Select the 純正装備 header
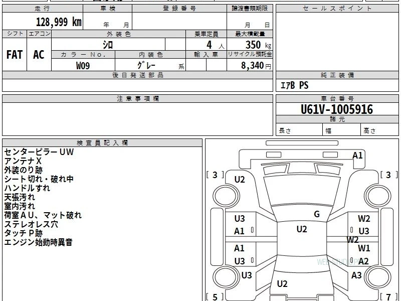Screen dimensions: 401x301 tap(337, 75)
